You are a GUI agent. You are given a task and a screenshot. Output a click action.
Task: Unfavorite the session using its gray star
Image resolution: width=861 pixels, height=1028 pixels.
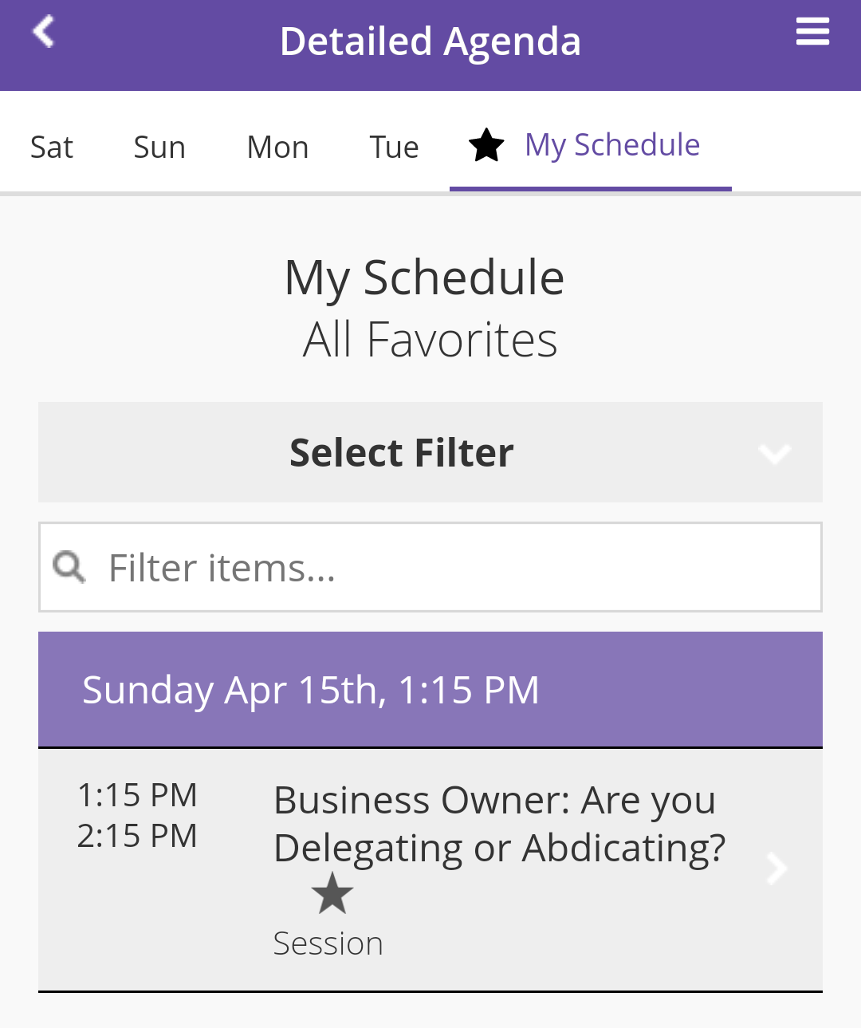pyautogui.click(x=332, y=892)
